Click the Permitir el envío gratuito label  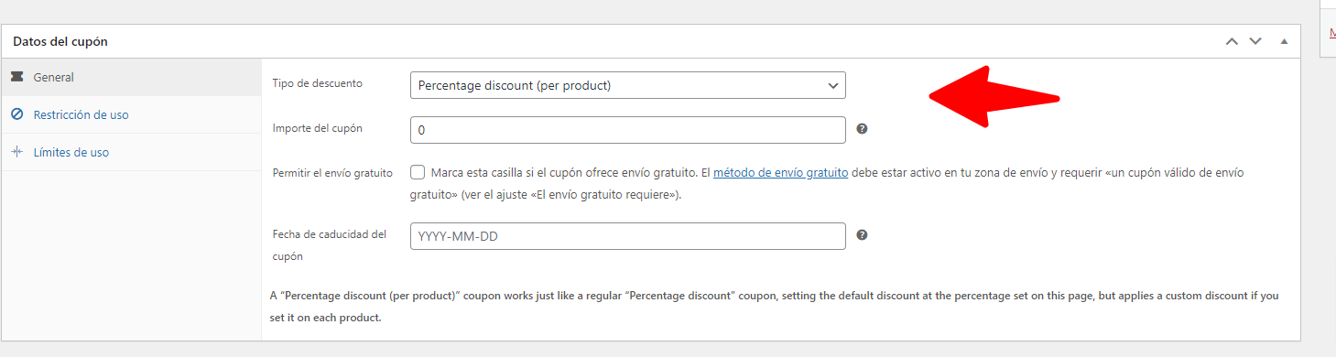(x=332, y=172)
